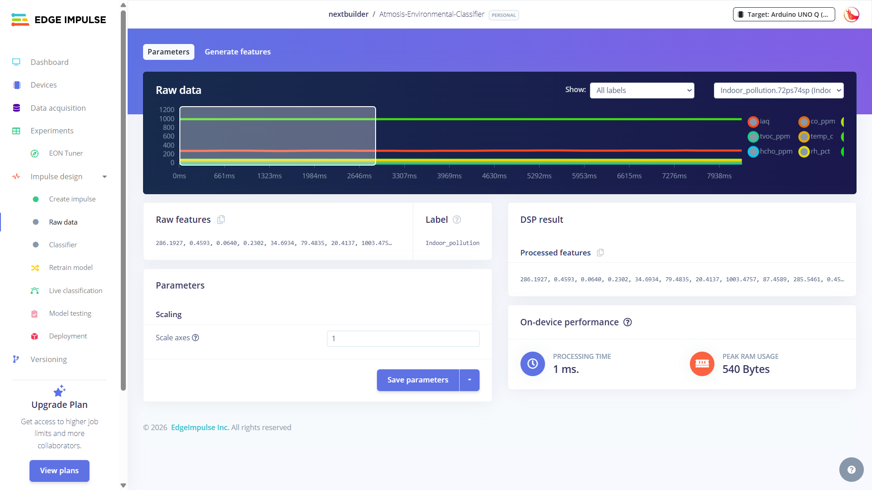Collapse the Impulse design section

(x=105, y=176)
